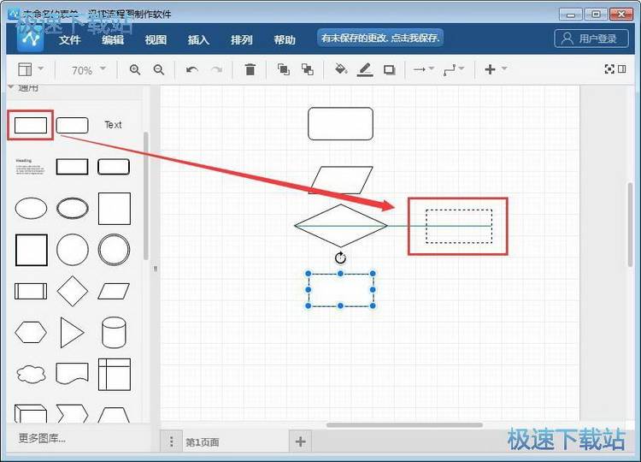
Task: Click the unsaved changes save notice
Action: point(380,38)
